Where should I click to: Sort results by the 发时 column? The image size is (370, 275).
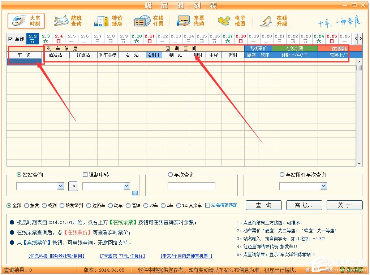(154, 55)
